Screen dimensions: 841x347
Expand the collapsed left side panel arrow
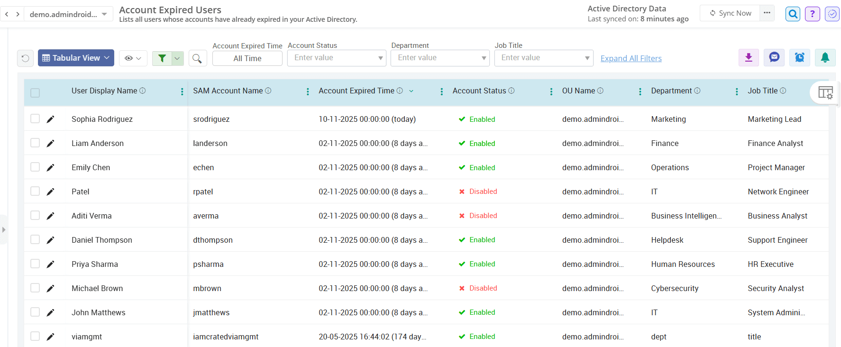click(x=4, y=230)
